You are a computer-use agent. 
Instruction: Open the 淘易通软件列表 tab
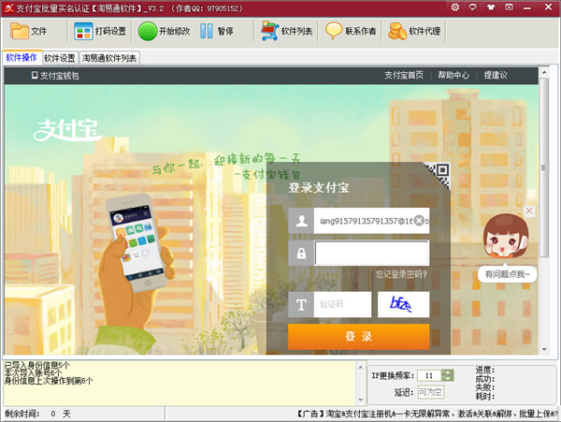[x=109, y=58]
